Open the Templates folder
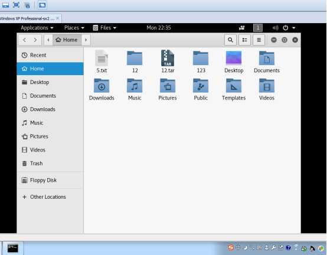 click(234, 89)
